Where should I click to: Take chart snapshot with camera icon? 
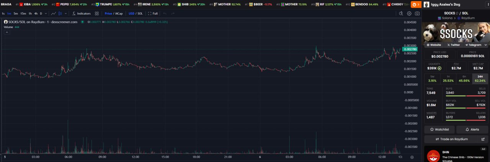point(417,13)
